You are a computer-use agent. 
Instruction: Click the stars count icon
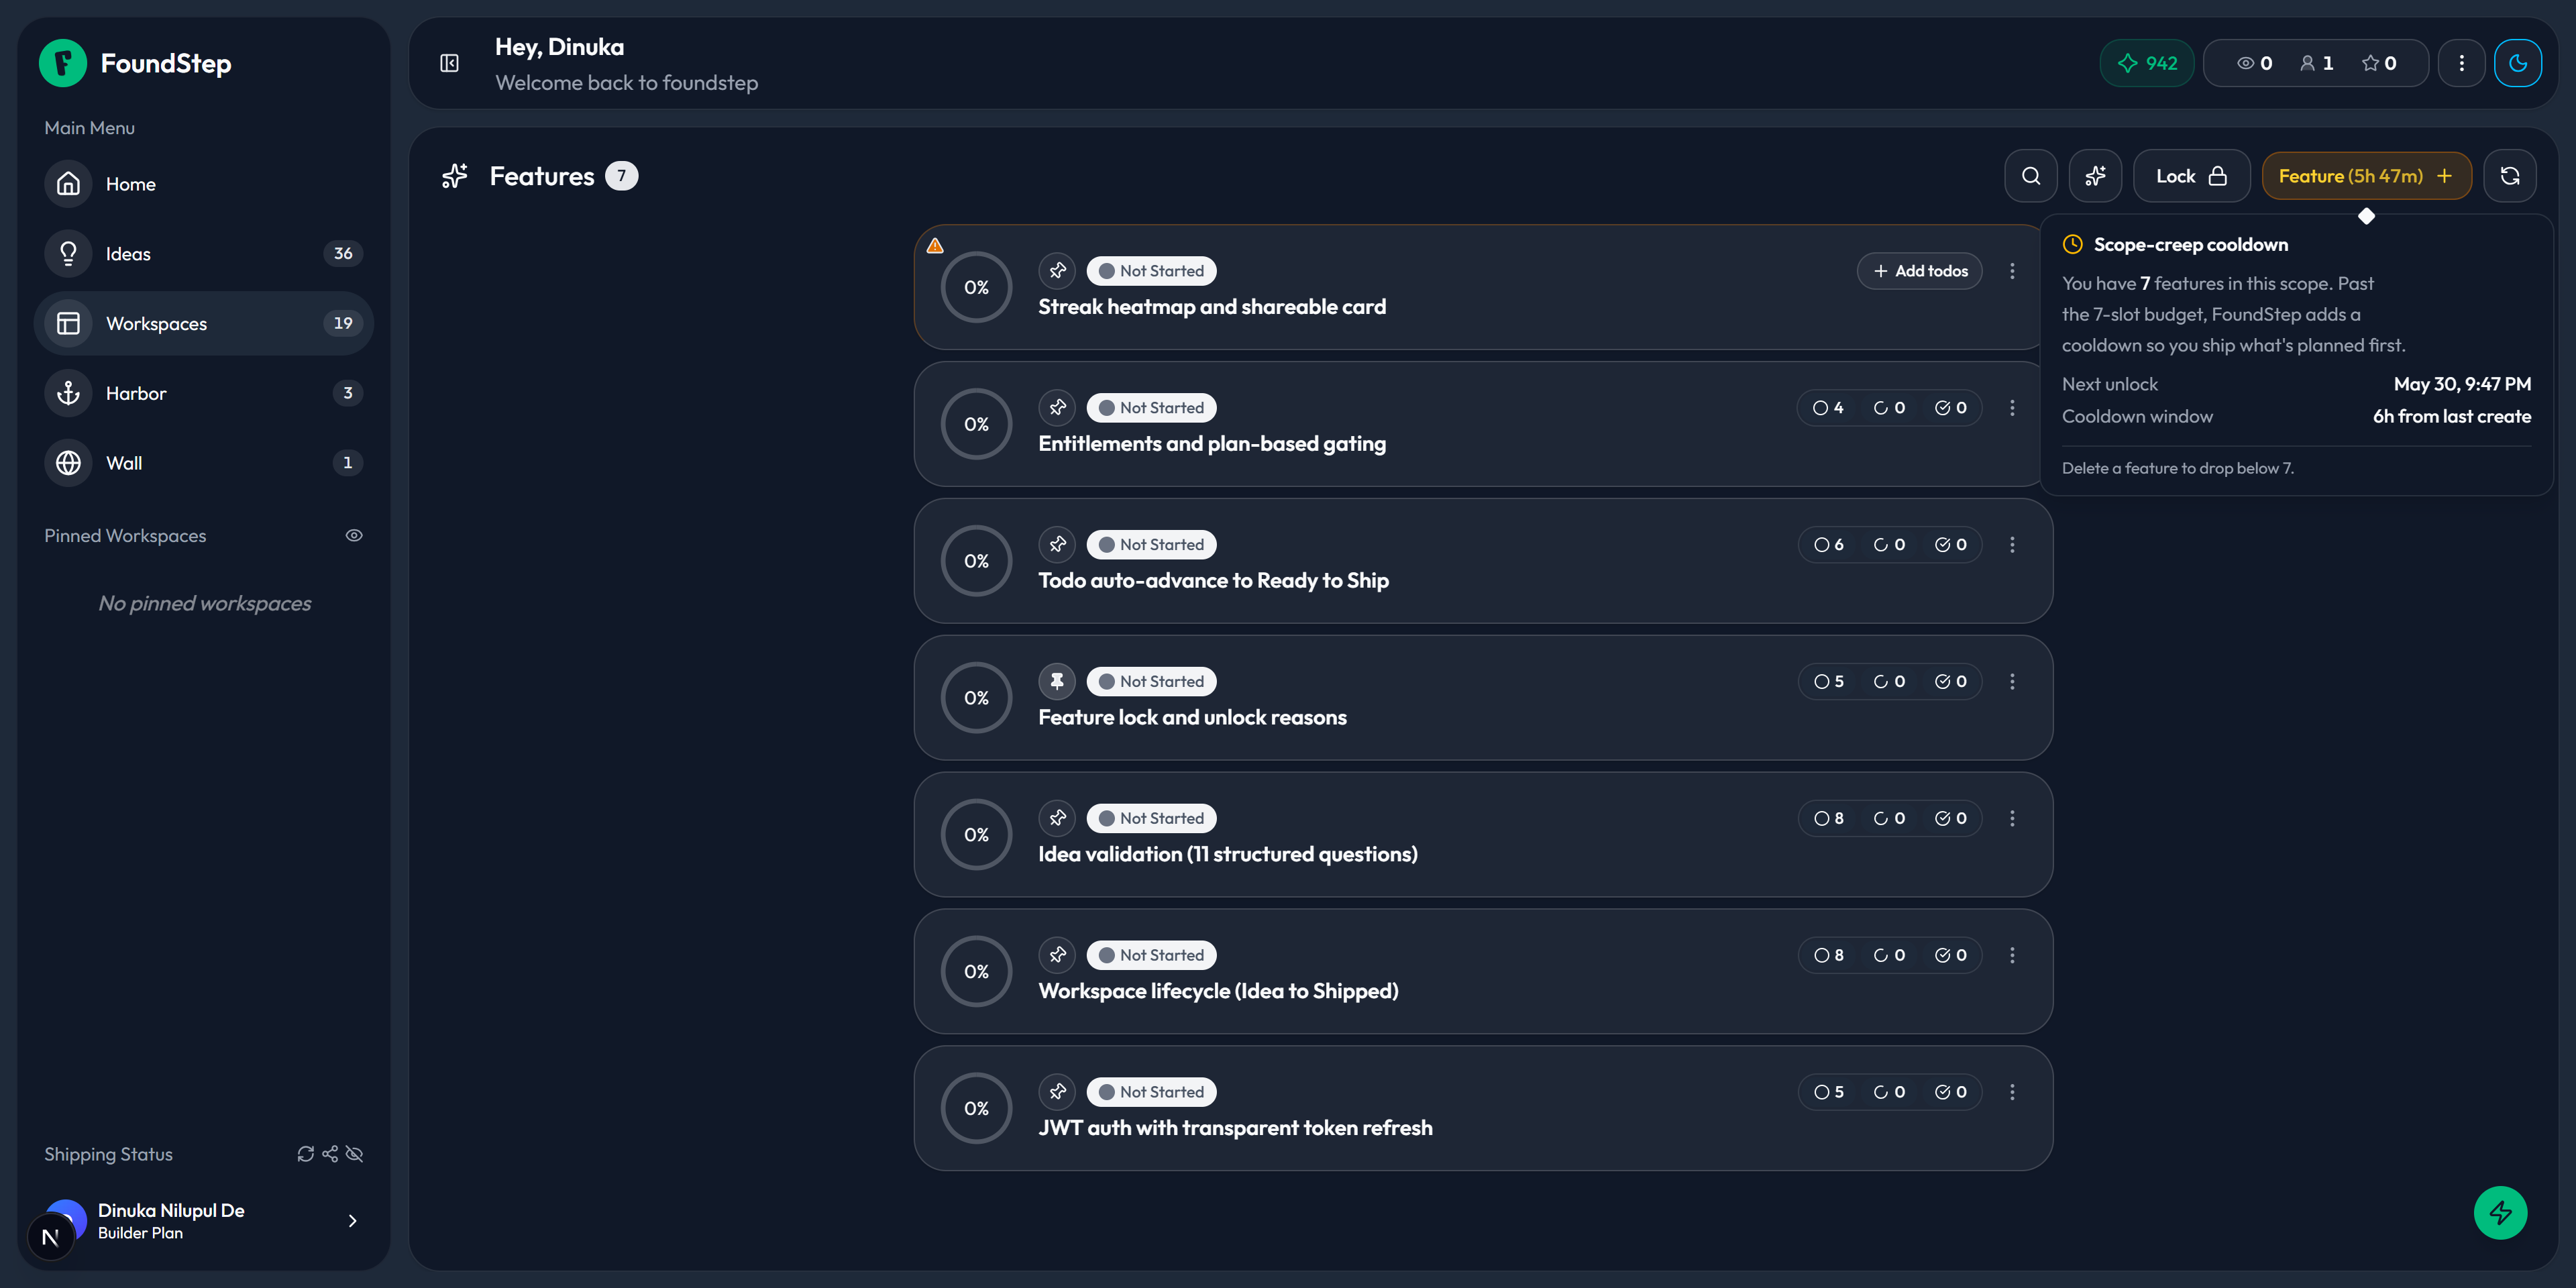pos(2370,63)
